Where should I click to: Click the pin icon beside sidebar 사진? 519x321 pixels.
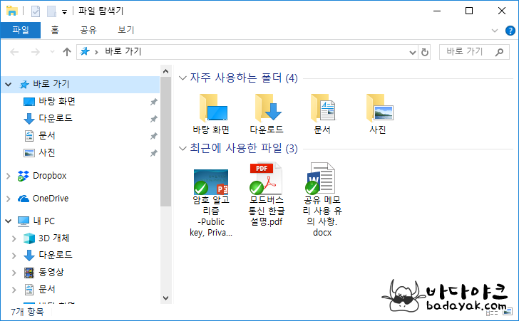[153, 153]
